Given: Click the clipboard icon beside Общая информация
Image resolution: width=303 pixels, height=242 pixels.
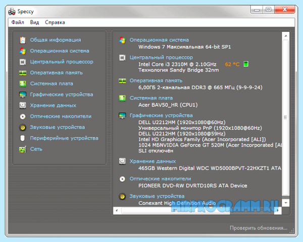Looking at the screenshot, I should coord(23,40).
